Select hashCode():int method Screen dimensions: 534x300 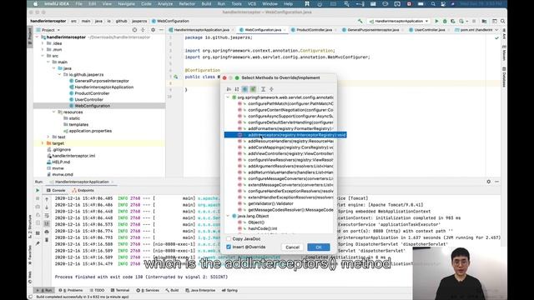[x=263, y=228]
